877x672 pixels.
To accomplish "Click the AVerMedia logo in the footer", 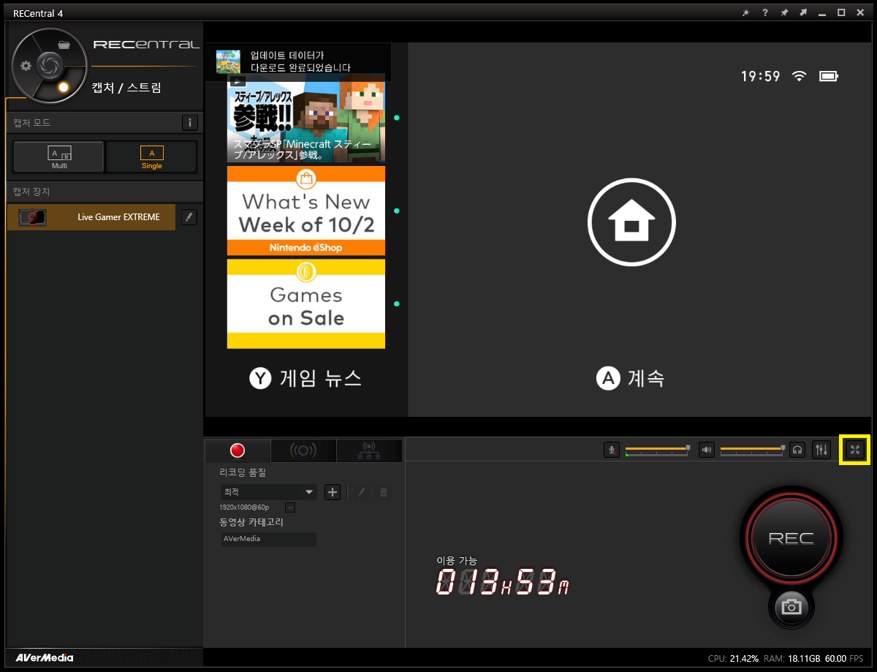I will [x=45, y=657].
